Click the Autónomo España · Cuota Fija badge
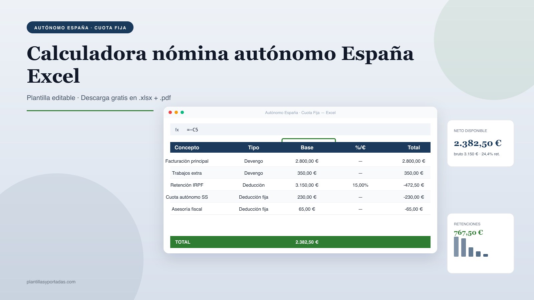This screenshot has height=300, width=534. (80, 27)
